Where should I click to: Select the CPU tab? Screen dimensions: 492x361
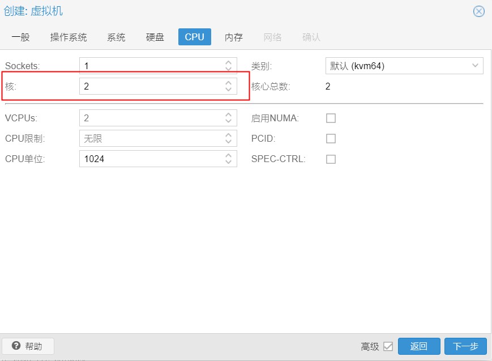(x=195, y=37)
